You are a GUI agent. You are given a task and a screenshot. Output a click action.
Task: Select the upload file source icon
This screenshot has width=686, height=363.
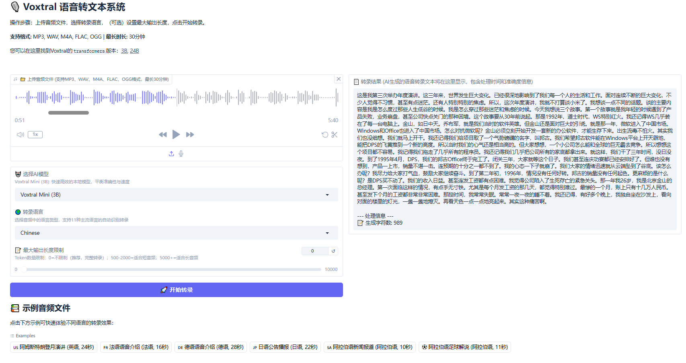click(x=171, y=154)
